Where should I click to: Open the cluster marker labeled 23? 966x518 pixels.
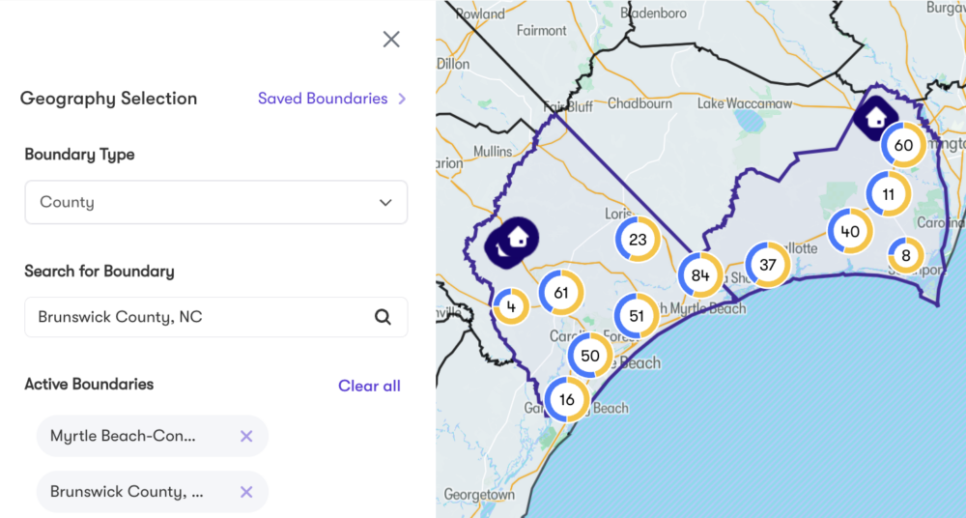pos(638,240)
